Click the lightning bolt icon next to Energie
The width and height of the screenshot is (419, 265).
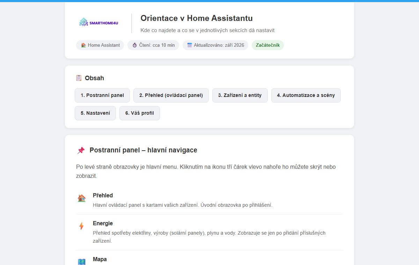pos(81,226)
